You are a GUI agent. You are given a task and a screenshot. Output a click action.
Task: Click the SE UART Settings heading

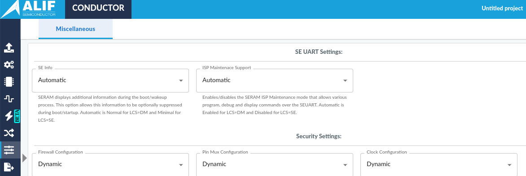click(x=319, y=52)
